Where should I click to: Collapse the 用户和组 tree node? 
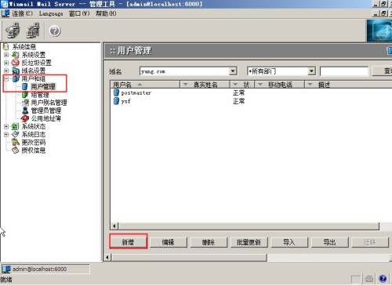click(6, 78)
